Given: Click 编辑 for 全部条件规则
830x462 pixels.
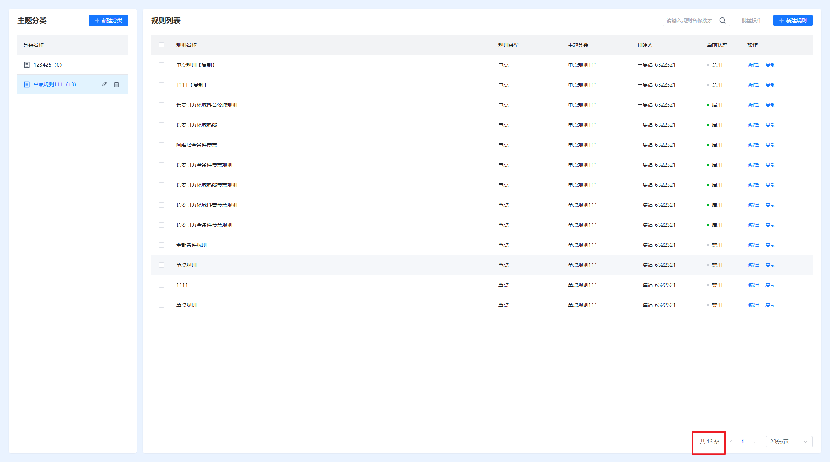Looking at the screenshot, I should (753, 245).
